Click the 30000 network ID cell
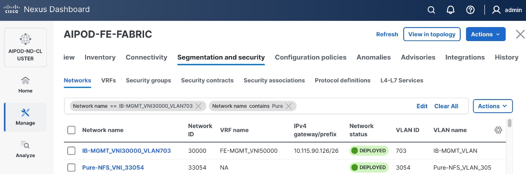 (x=197, y=151)
